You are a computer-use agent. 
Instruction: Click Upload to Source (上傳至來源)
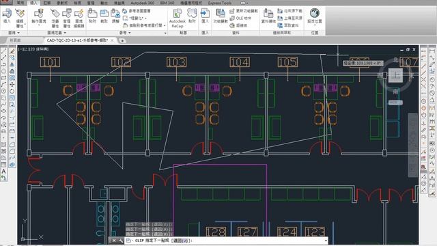click(290, 18)
